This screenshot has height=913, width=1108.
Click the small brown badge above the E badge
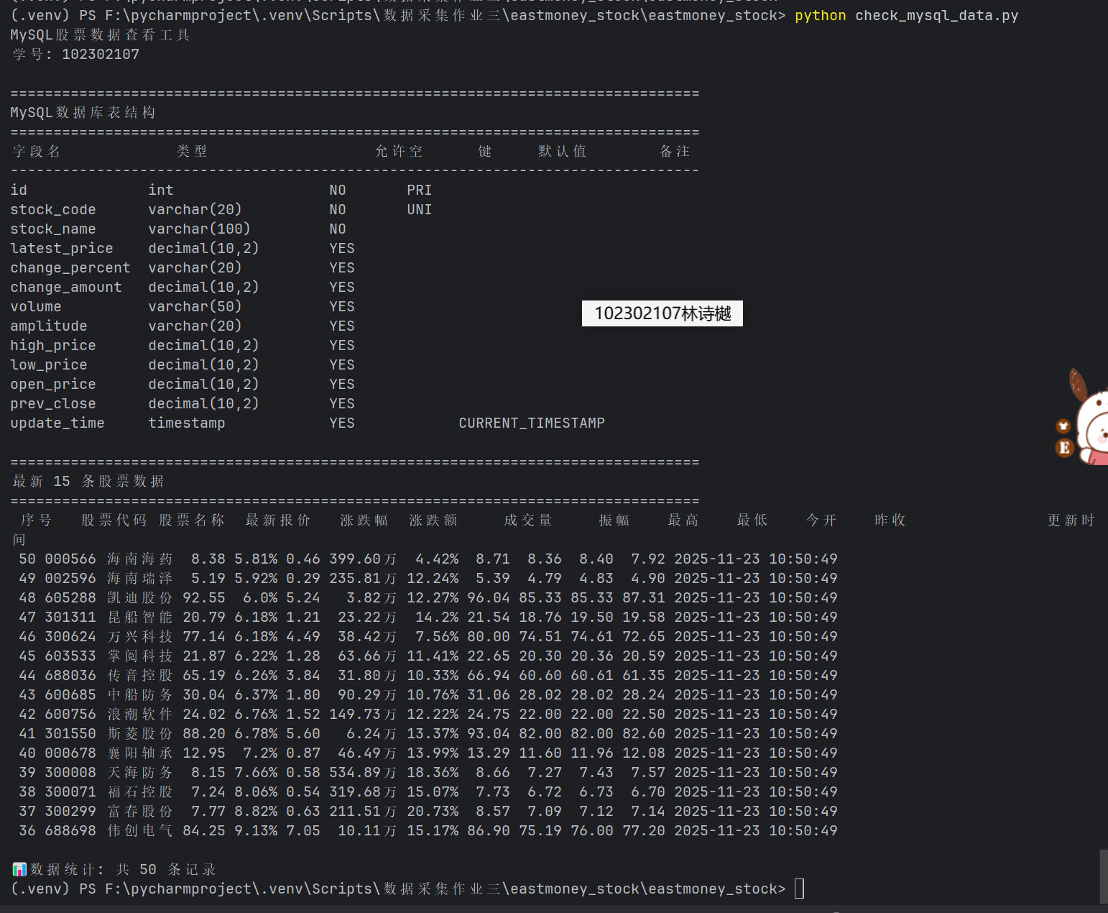tap(1063, 426)
